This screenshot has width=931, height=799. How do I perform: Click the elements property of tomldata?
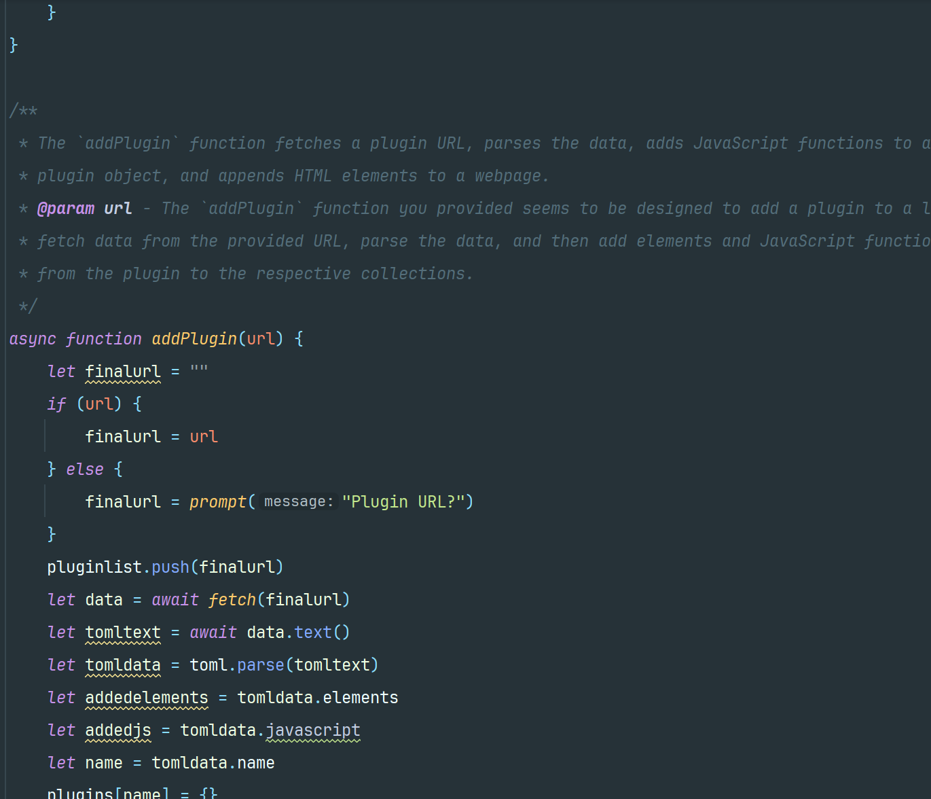pos(361,697)
